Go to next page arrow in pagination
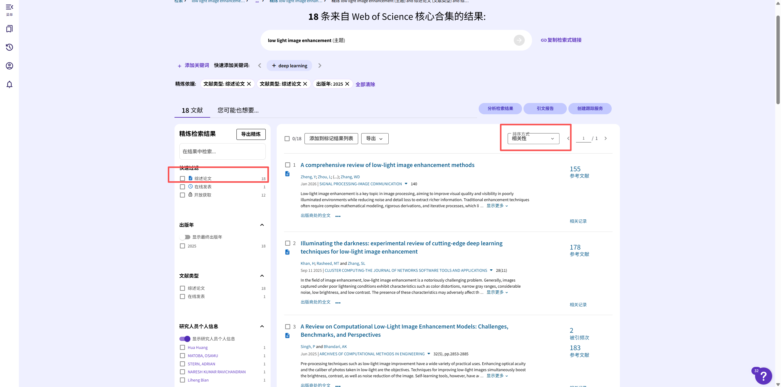Screen dimensions: 781x387 pos(606,138)
